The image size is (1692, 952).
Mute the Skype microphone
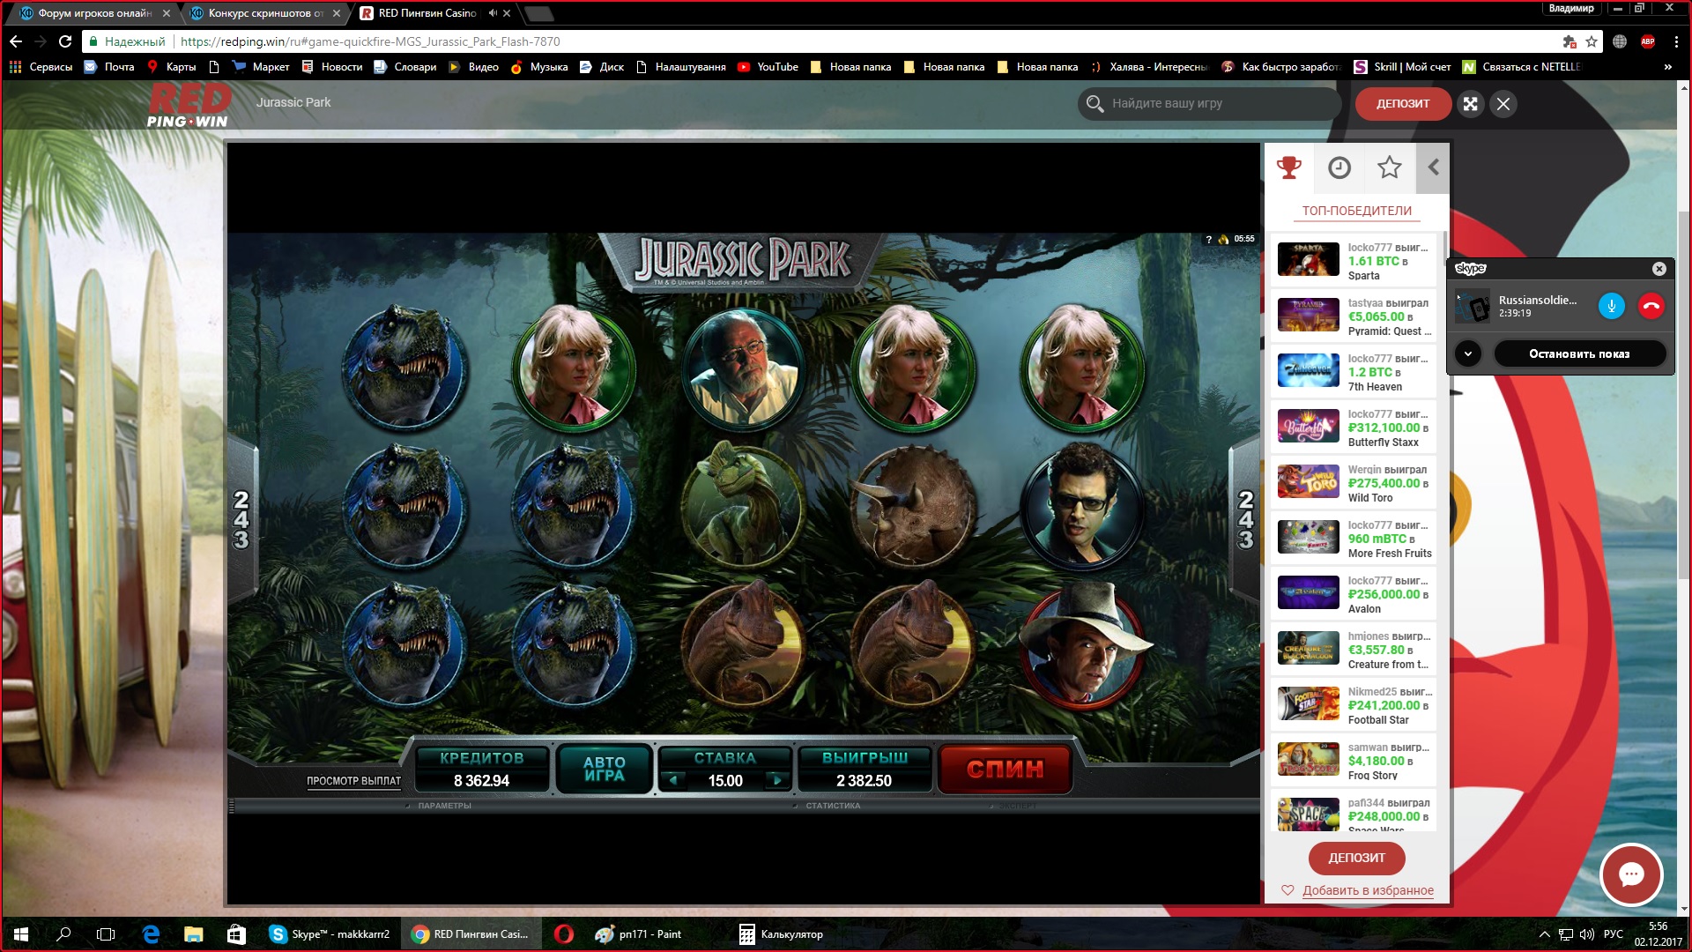pyautogui.click(x=1611, y=306)
